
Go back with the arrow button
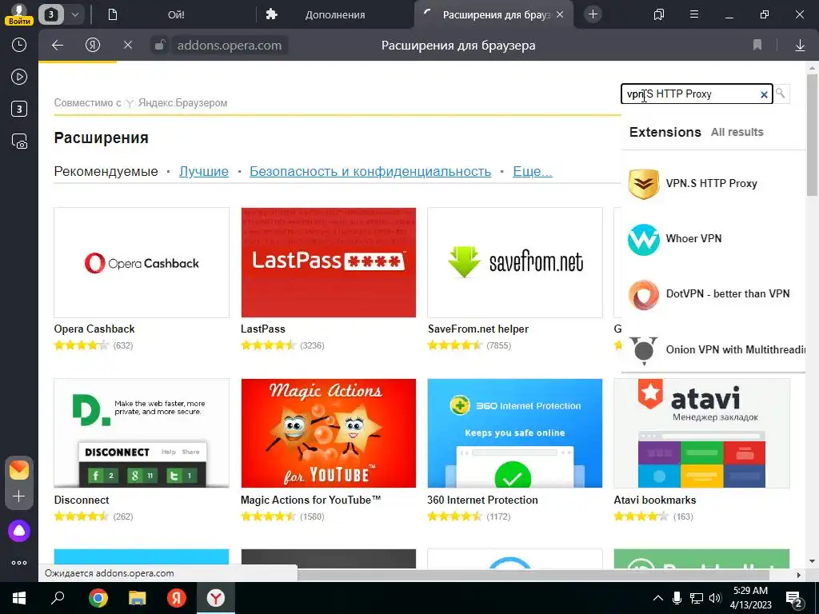click(58, 46)
